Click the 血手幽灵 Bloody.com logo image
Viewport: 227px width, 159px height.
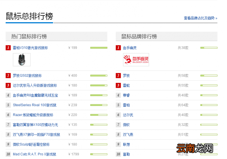click(x=136, y=60)
